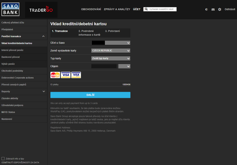Click the 'Objem' amount input field
This screenshot has height=165, width=237.
tap(104, 66)
